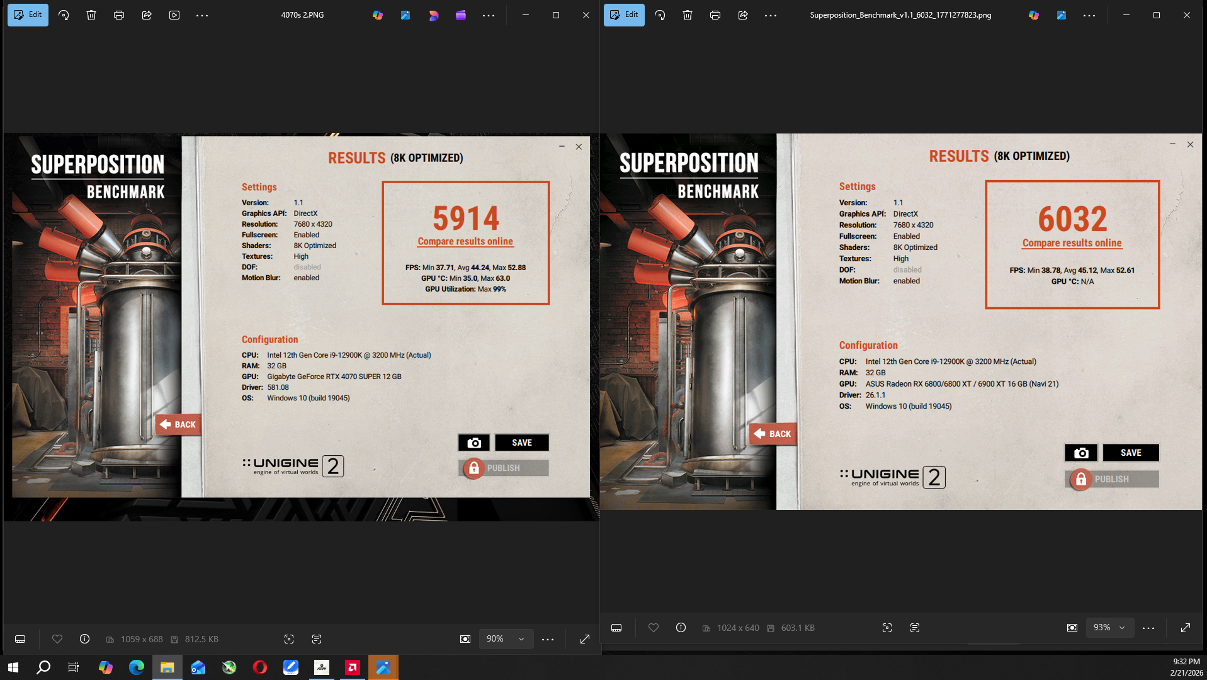Image resolution: width=1207 pixels, height=680 pixels.
Task: Launch Opera browser from the taskbar
Action: pos(259,667)
